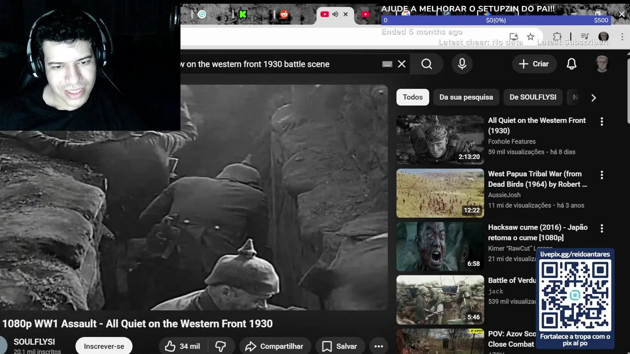The image size is (630, 354).
Task: Mute the playing YouTube tab speaker icon
Action: (x=335, y=14)
